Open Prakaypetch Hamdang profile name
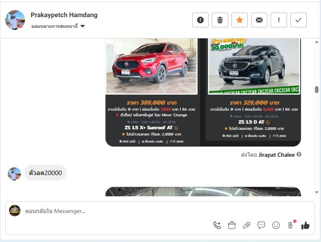The height and width of the screenshot is (242, 321). 64,15
